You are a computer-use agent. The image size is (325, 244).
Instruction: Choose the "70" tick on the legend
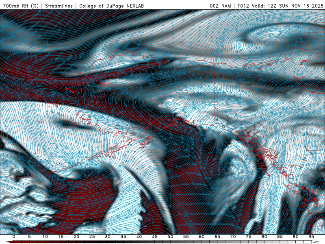point(233,237)
